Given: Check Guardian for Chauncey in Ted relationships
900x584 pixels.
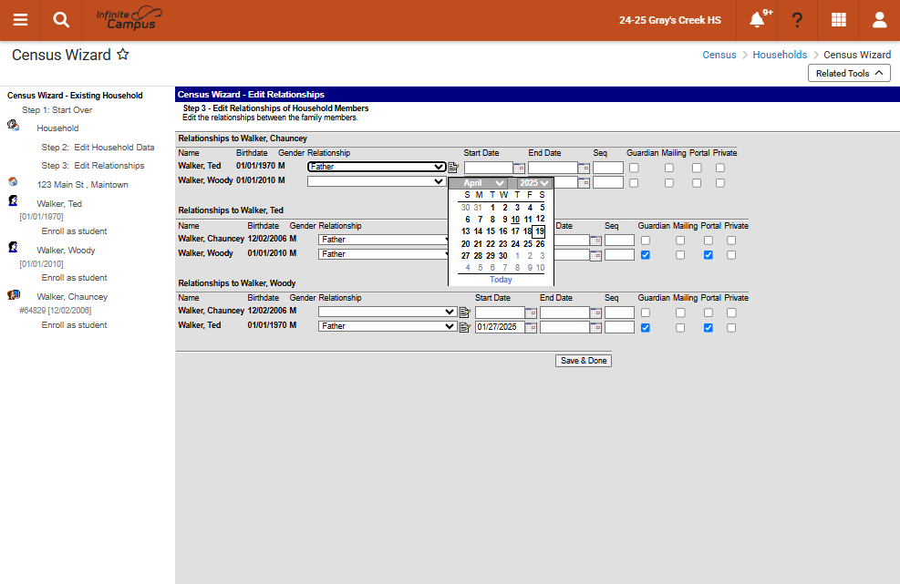Looking at the screenshot, I should 646,241.
